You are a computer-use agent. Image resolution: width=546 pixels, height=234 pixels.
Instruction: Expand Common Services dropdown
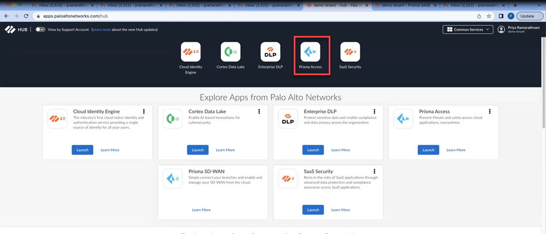tap(468, 29)
